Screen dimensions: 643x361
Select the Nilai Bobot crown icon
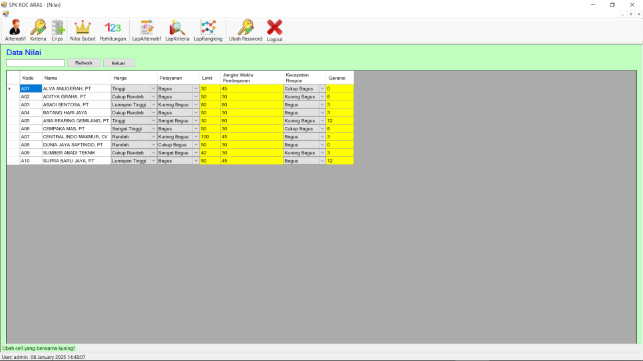pos(83,28)
